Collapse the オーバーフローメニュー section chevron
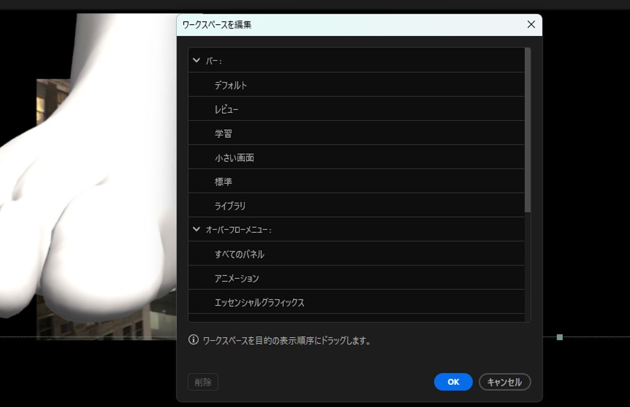Viewport: 630px width, 407px height. pyautogui.click(x=196, y=229)
